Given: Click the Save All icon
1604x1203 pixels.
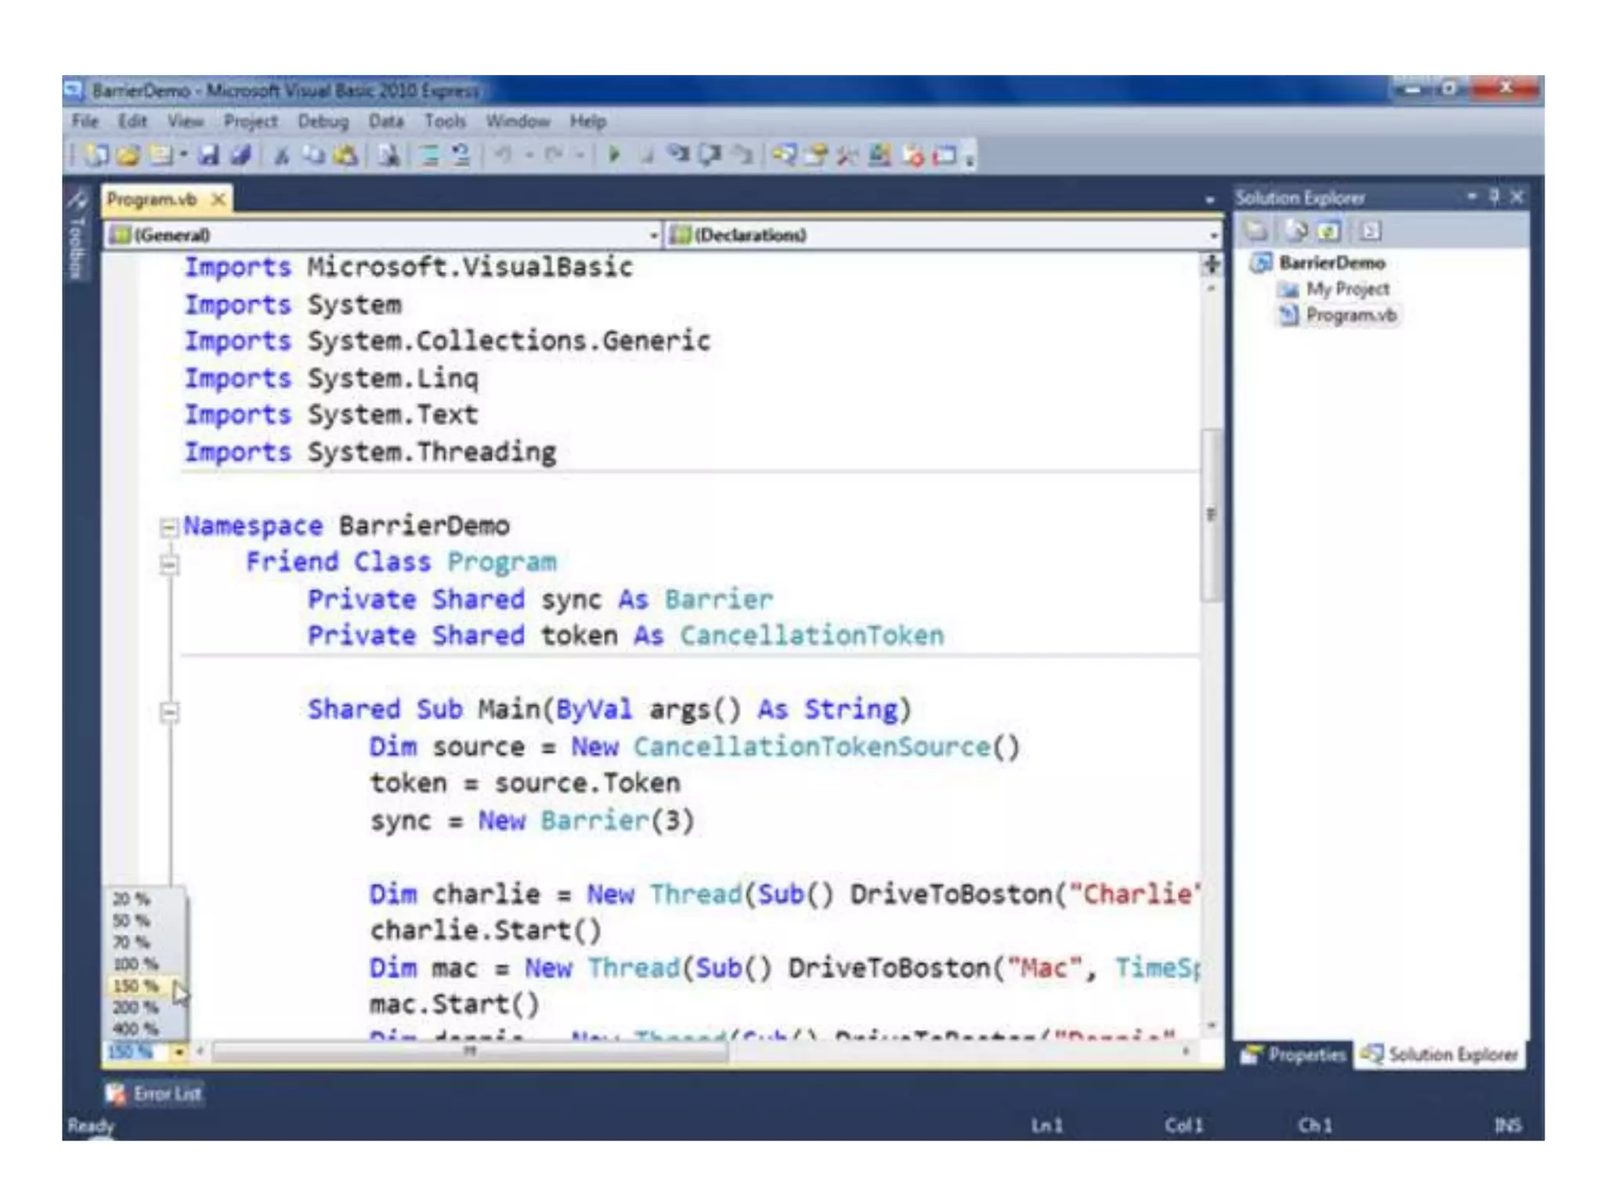Looking at the screenshot, I should coord(241,155).
